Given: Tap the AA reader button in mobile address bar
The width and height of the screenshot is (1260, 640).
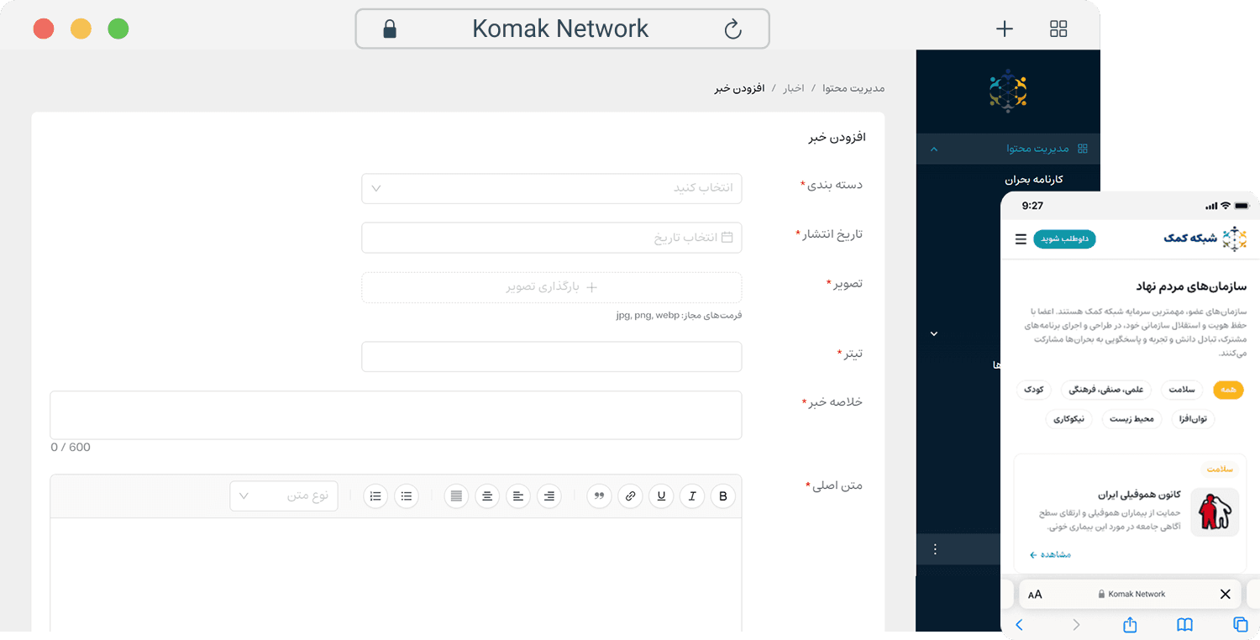Looking at the screenshot, I should [x=1035, y=594].
